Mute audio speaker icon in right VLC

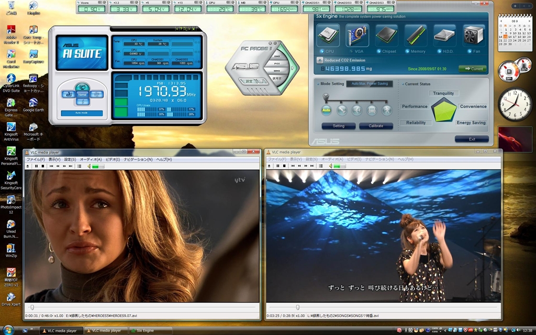[x=331, y=166]
